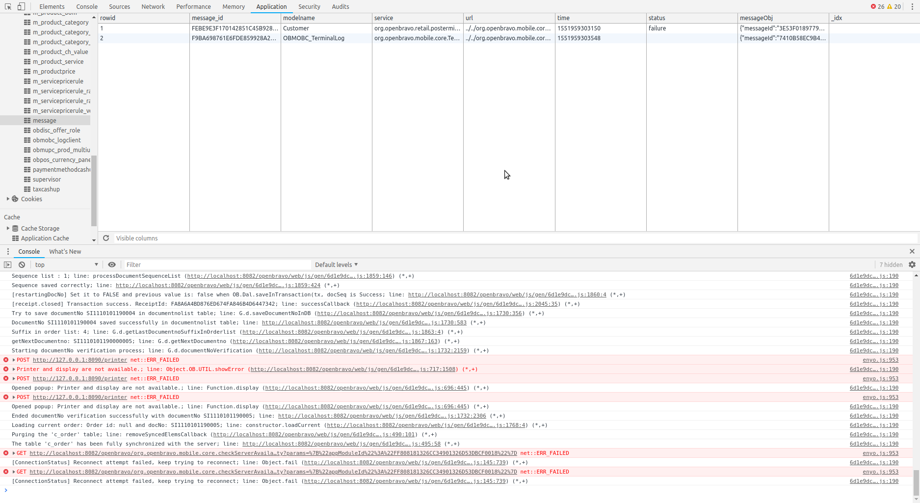Screen dimensions: 920x503
Task: Open the 127.0.0.1:8090/printer link in first POST error
Action: pyautogui.click(x=79, y=360)
